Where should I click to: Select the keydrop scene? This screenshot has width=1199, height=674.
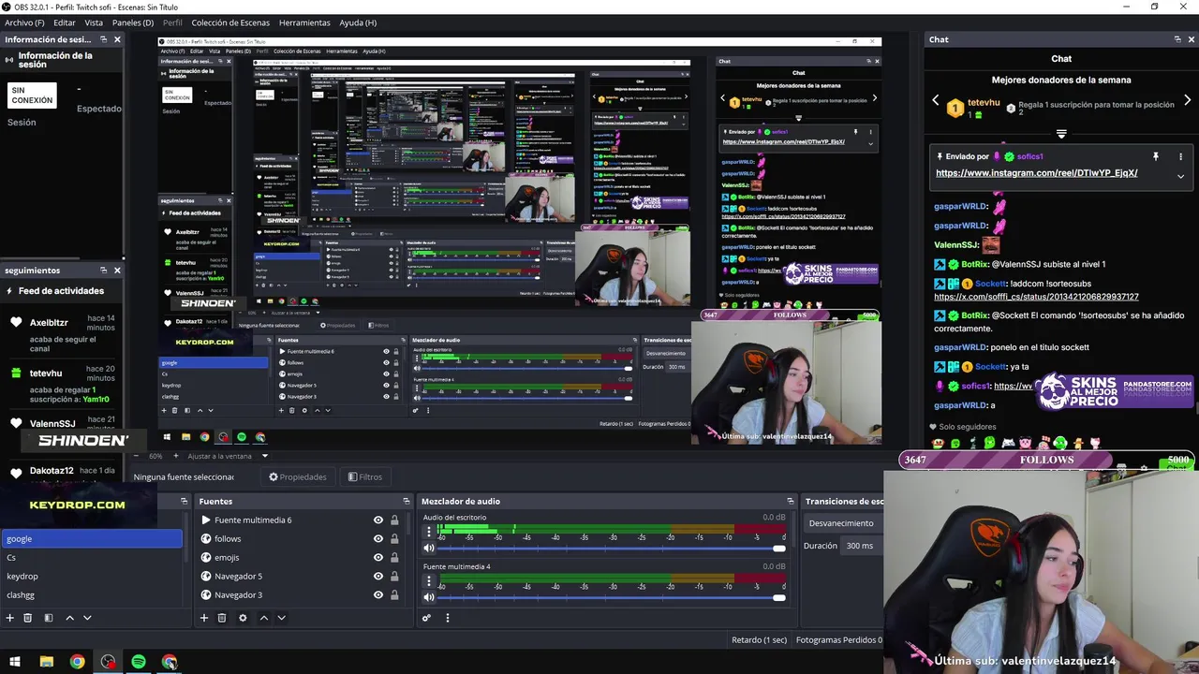pos(91,576)
